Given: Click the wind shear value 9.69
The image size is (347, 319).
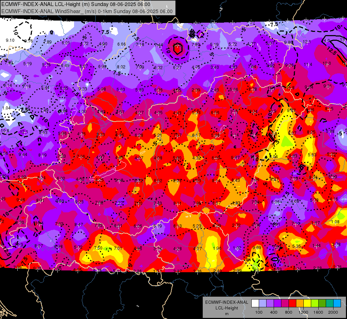Looking at the screenshot, I should click(257, 247).
